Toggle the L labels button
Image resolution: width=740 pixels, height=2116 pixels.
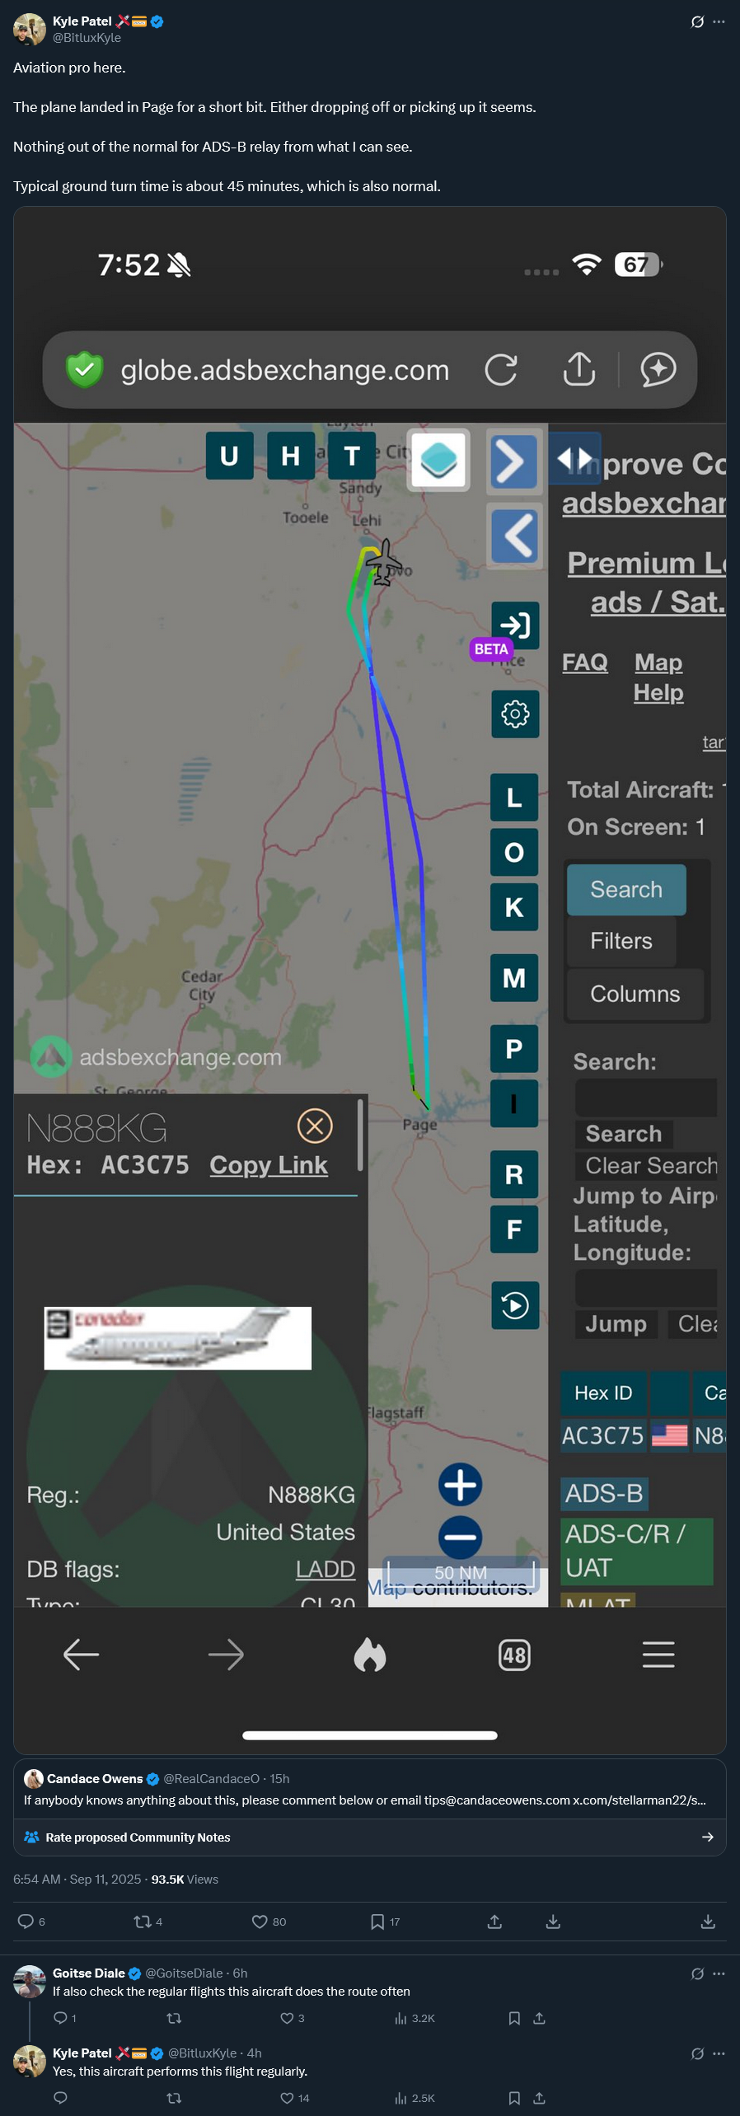(x=514, y=797)
